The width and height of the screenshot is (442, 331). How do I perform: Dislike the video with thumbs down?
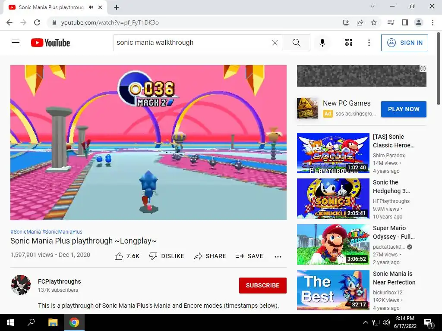click(x=167, y=256)
